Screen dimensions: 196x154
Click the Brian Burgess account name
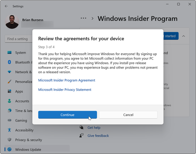33,20
